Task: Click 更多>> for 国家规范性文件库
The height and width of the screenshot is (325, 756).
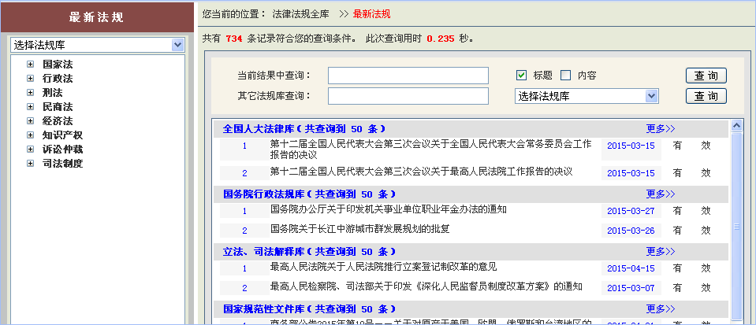Action: (661, 308)
